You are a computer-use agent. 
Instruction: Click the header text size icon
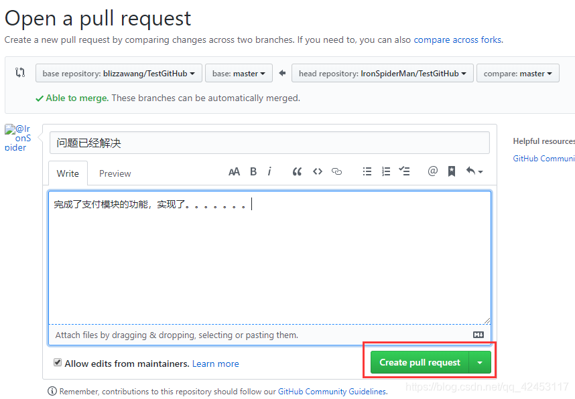(234, 171)
